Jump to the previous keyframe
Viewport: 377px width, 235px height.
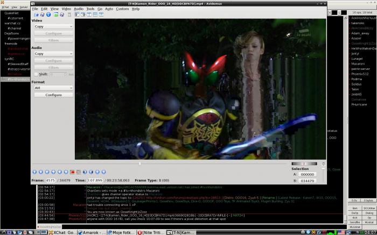pyautogui.click(x=60, y=172)
